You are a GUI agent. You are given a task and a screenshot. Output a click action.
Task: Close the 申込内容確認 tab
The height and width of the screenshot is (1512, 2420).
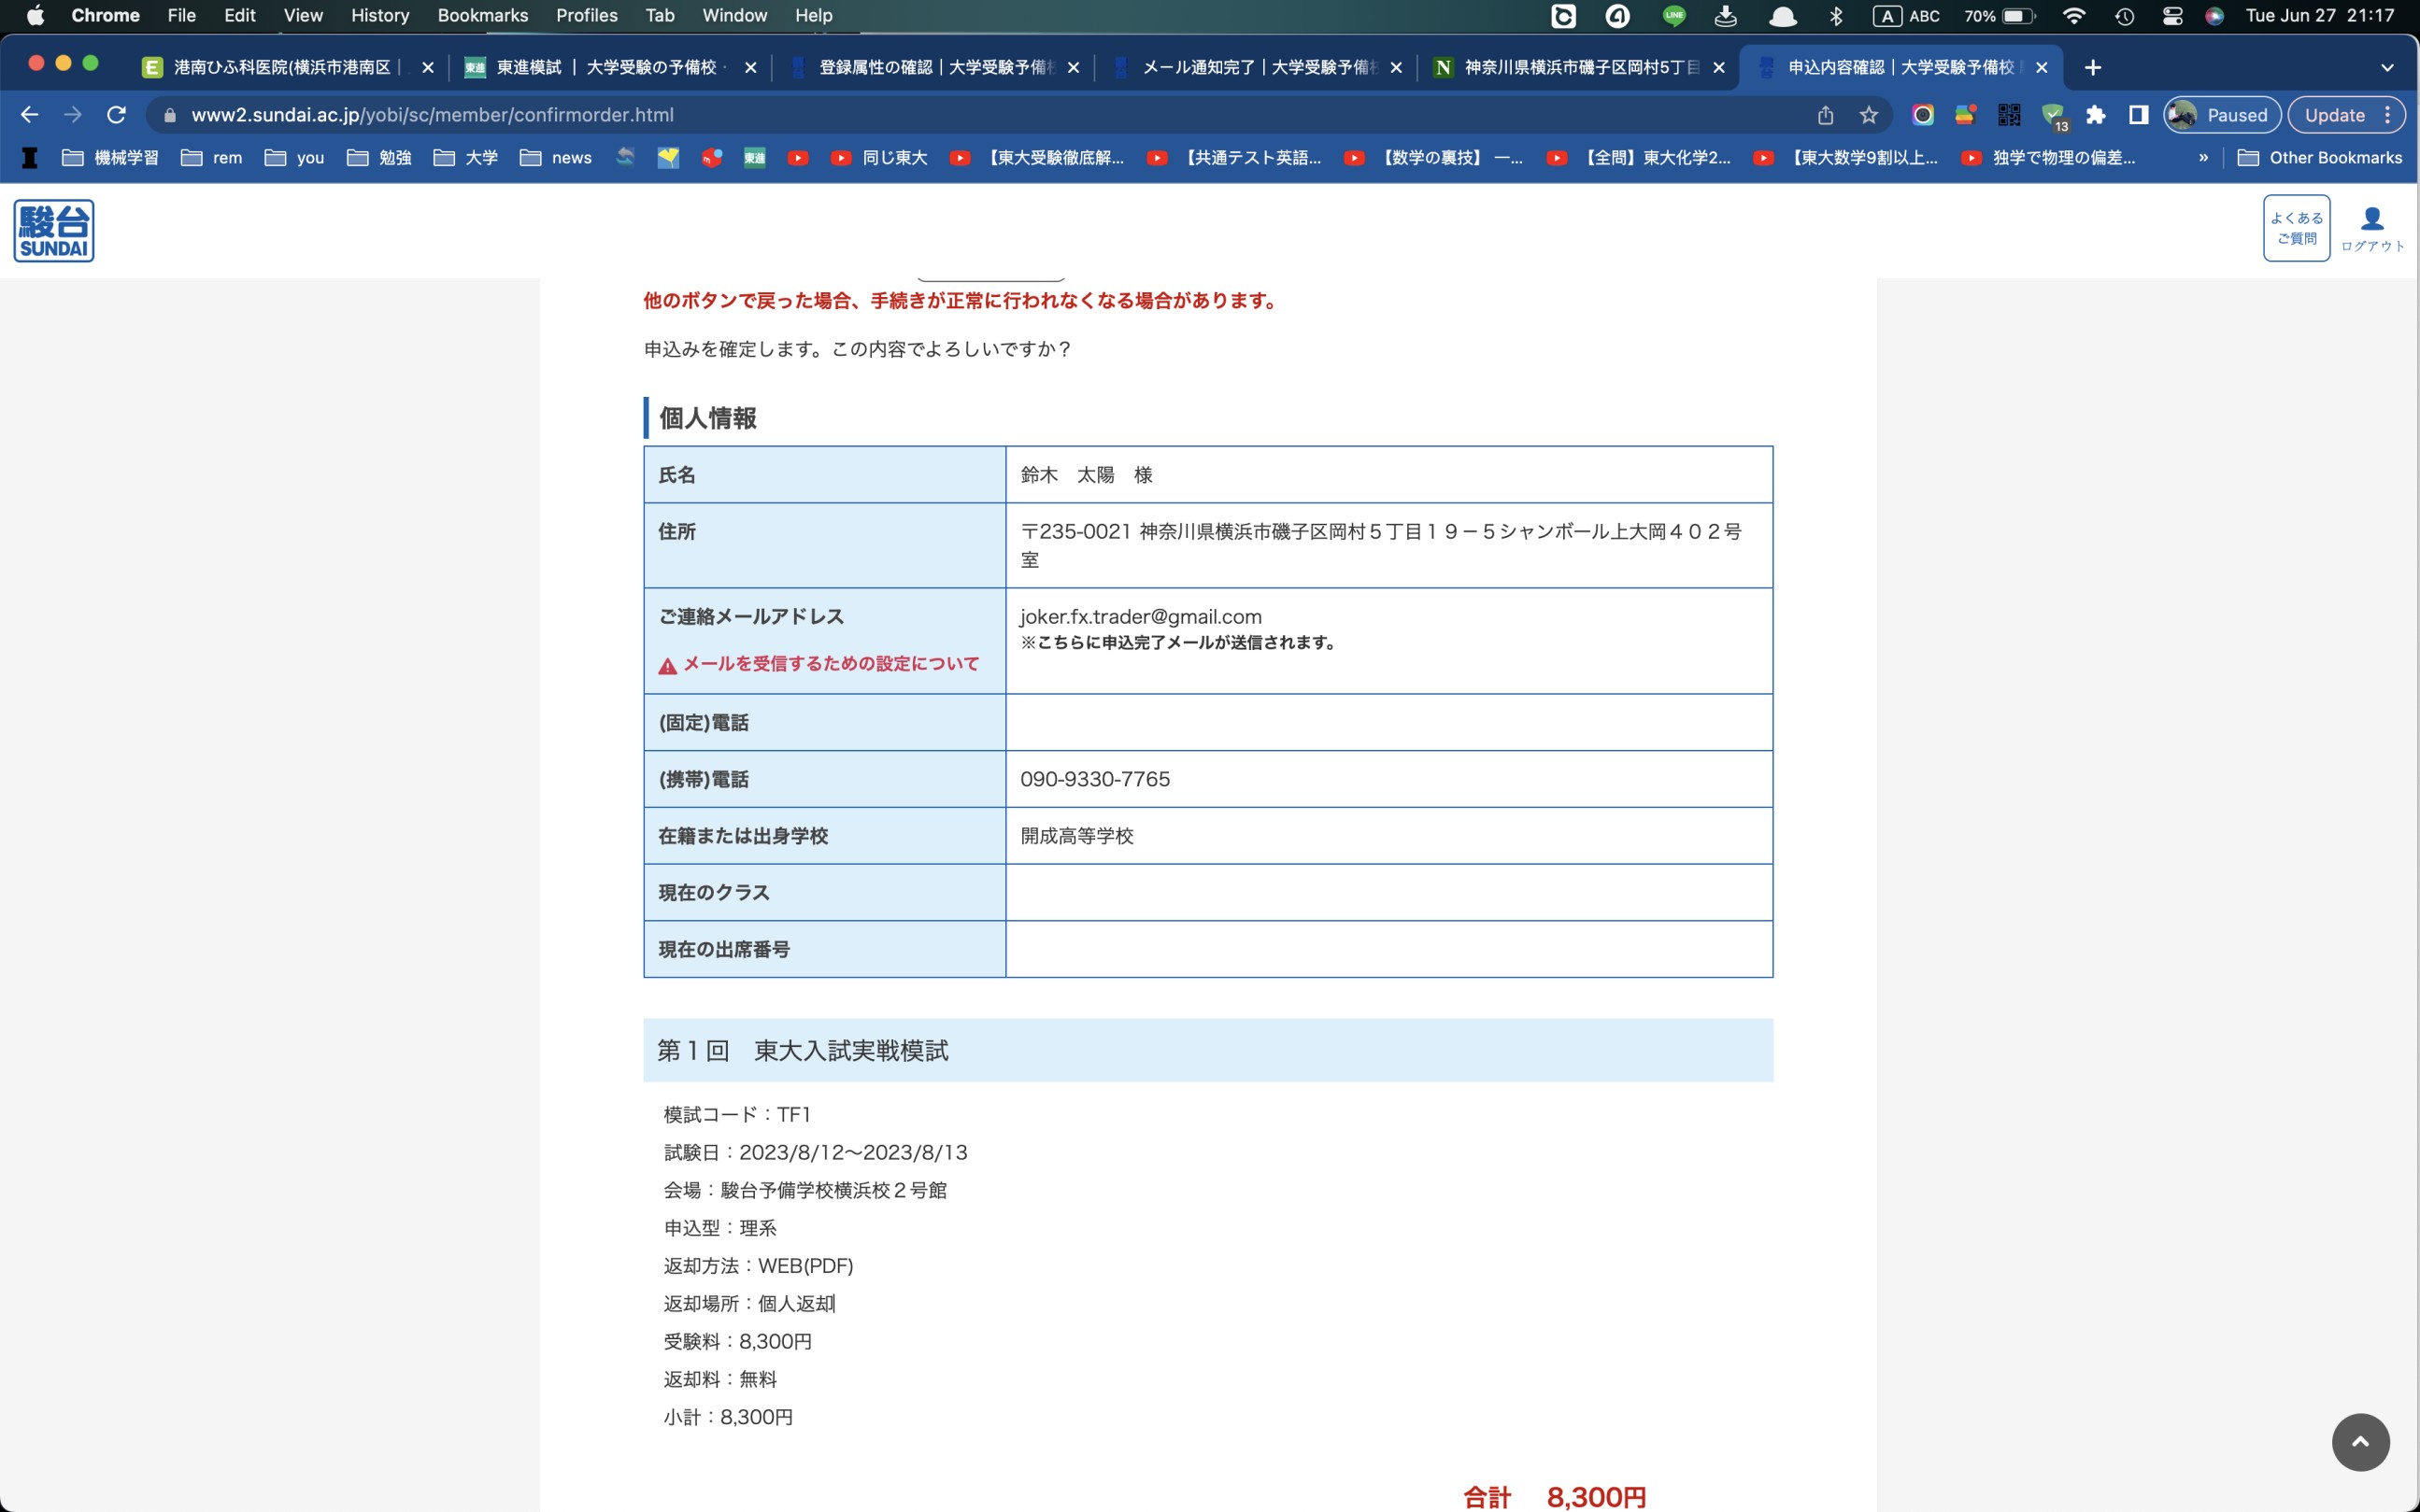pyautogui.click(x=2041, y=67)
